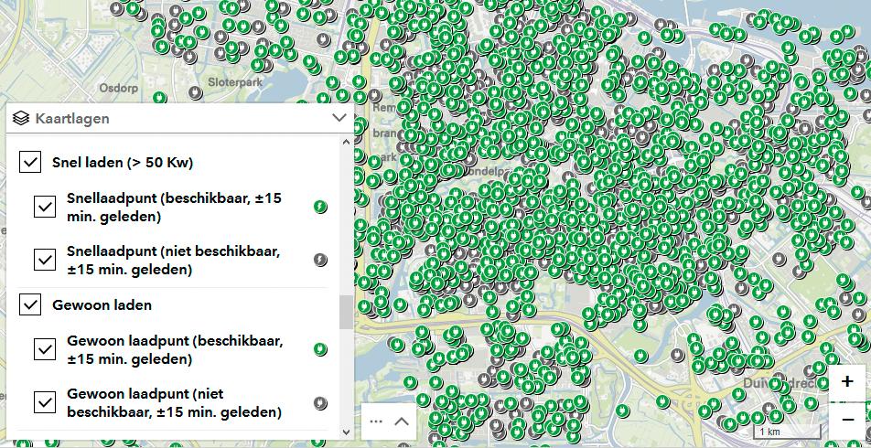Zoom out the map with minus button
This screenshot has height=448, width=871.
tap(847, 420)
